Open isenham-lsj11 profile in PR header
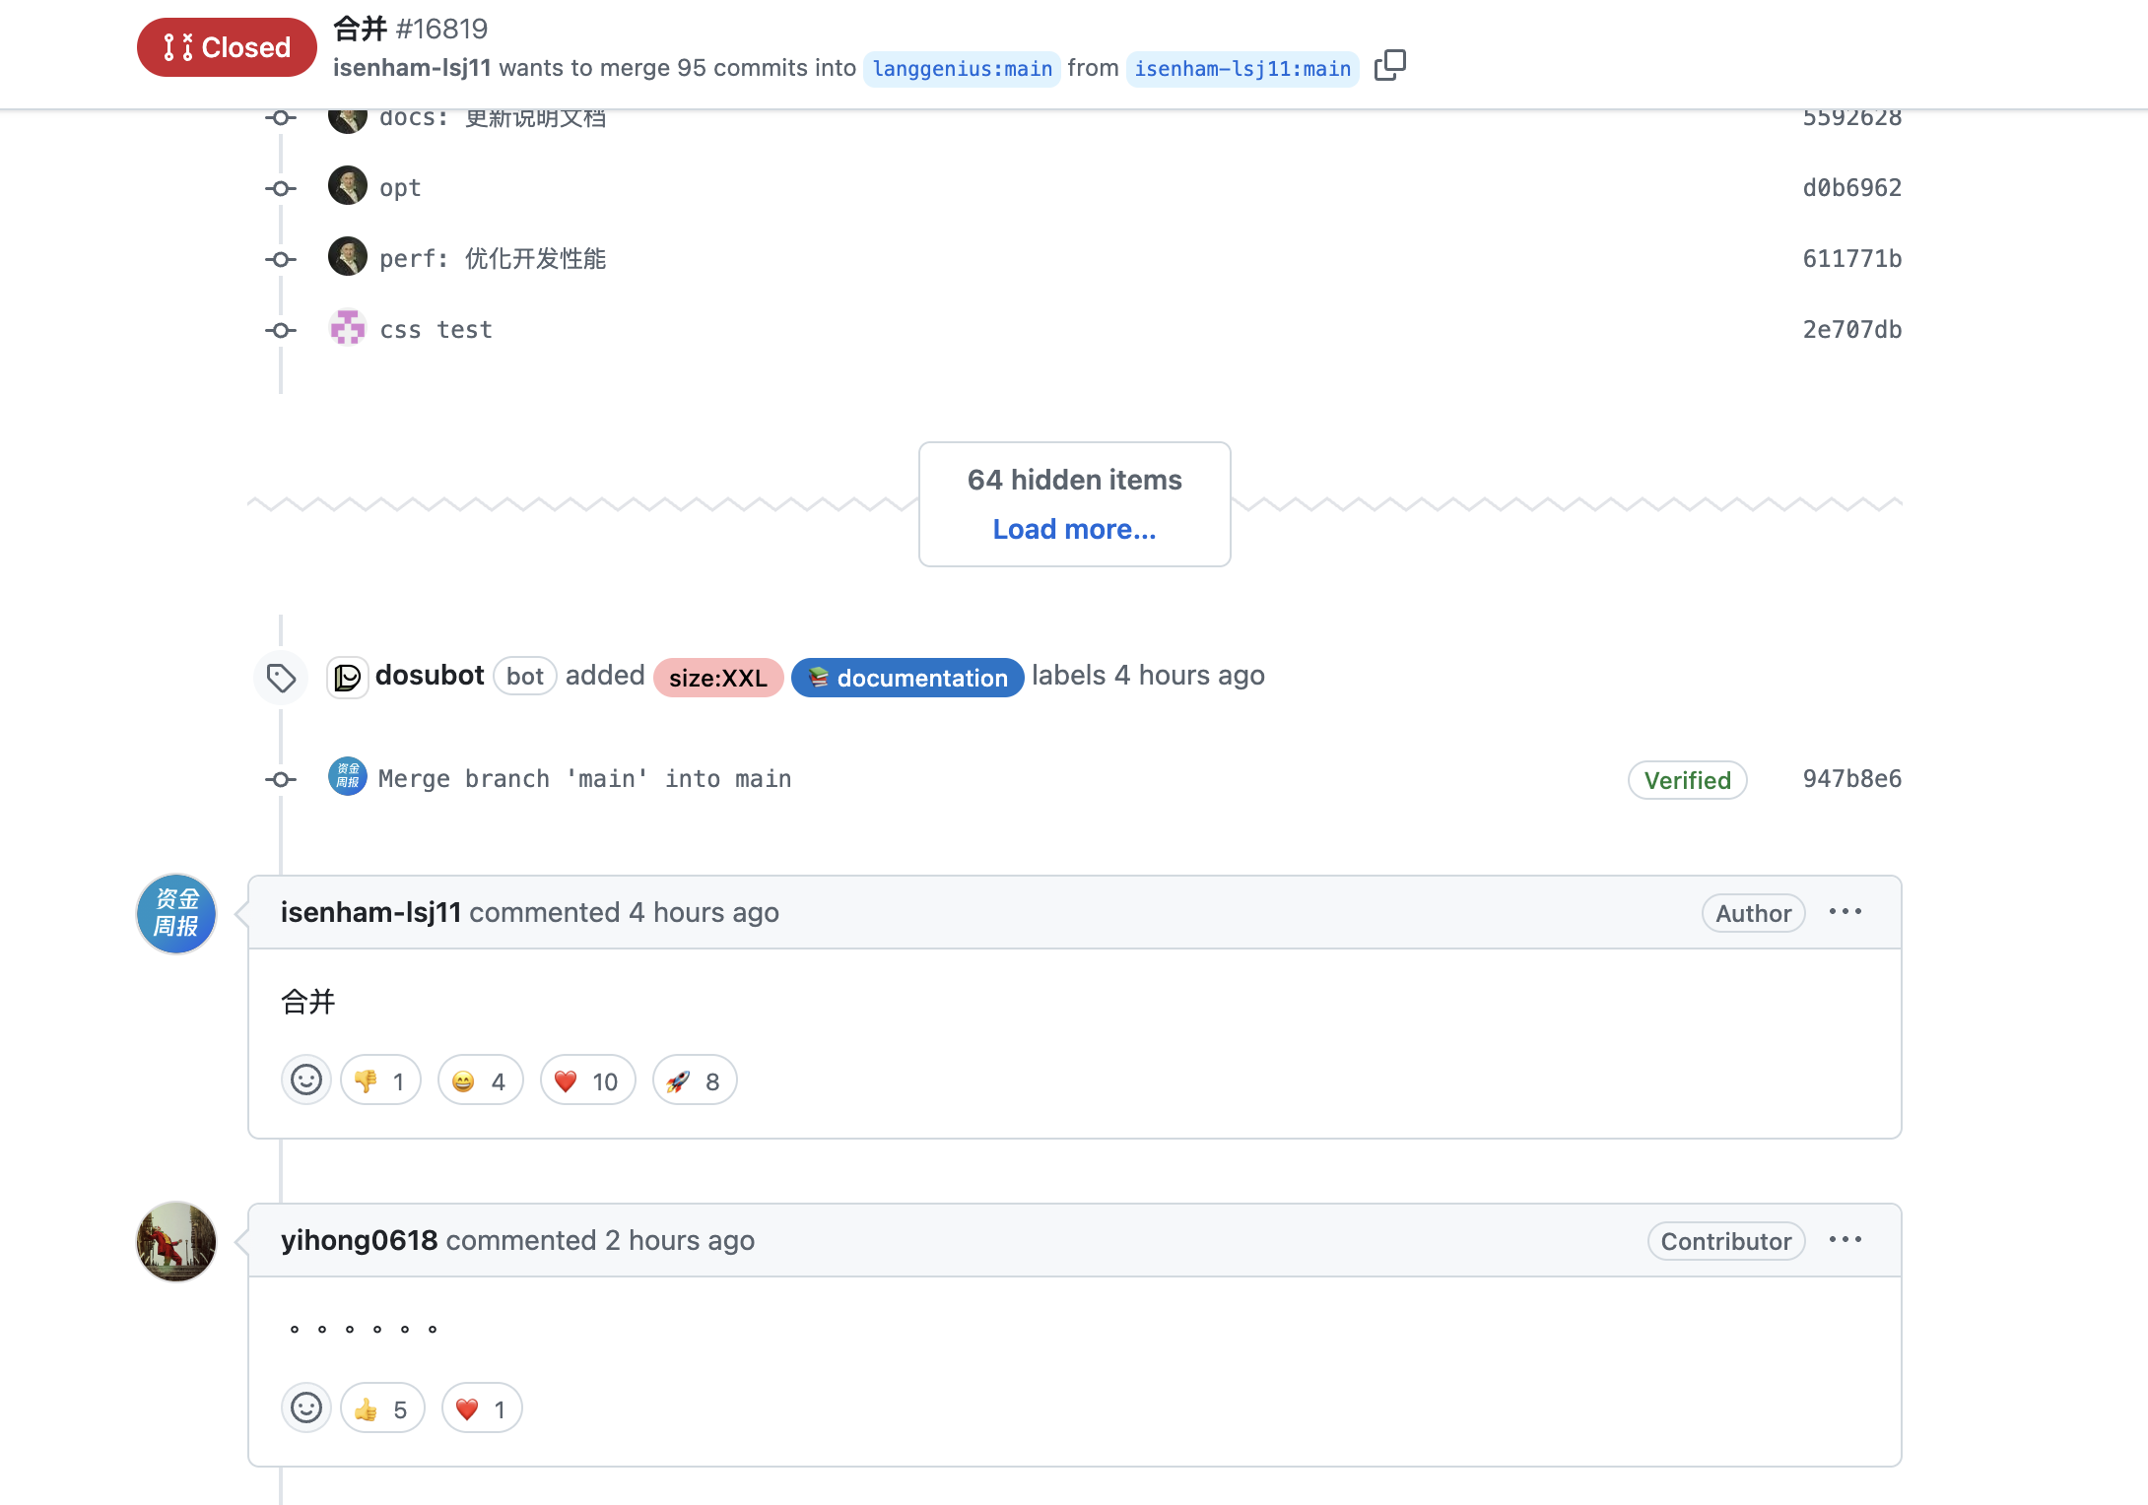The image size is (2148, 1505). [x=412, y=67]
